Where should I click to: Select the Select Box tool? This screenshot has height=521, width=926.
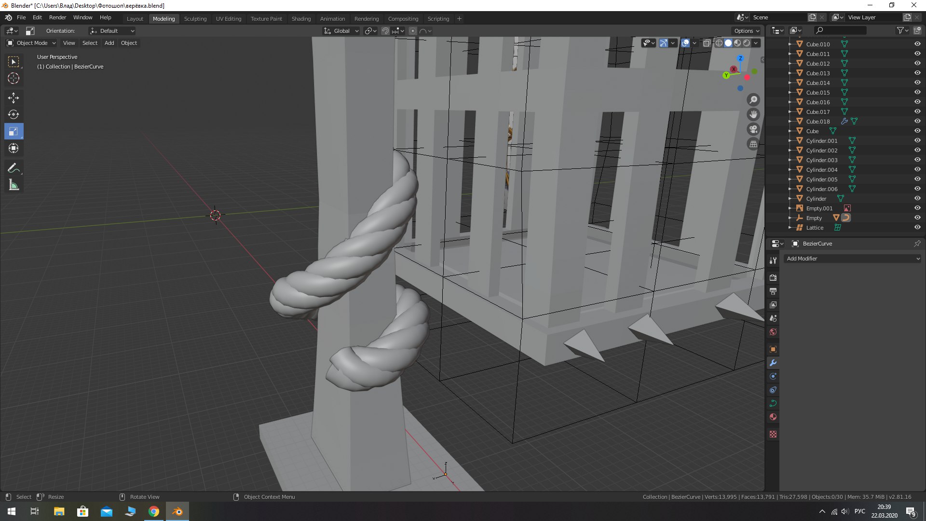(x=14, y=62)
